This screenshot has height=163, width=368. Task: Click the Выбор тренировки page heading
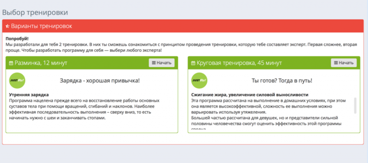(35, 13)
